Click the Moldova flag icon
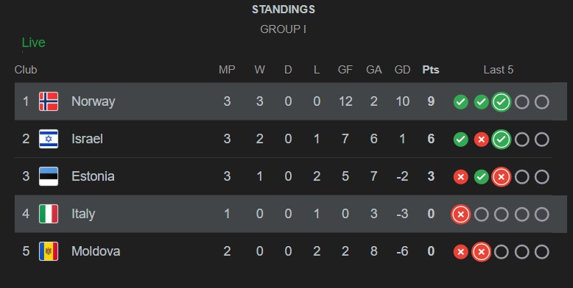Viewport: 573px width, 288px height. [49, 251]
